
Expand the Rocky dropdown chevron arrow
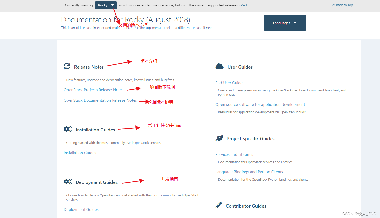112,5
